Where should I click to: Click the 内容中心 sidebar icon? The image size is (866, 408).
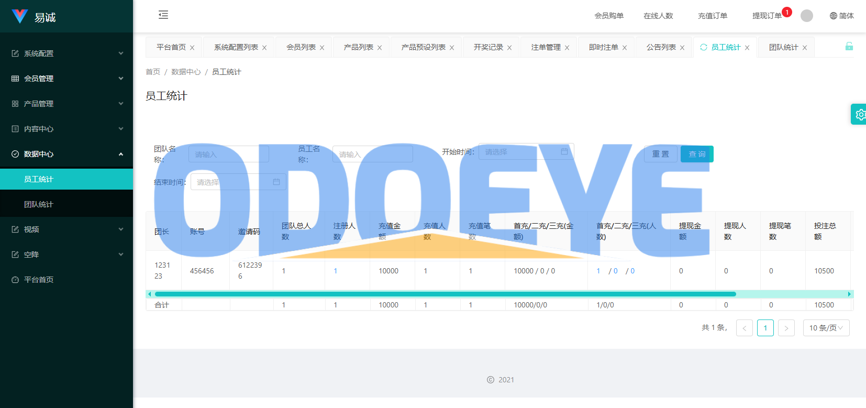(x=15, y=129)
